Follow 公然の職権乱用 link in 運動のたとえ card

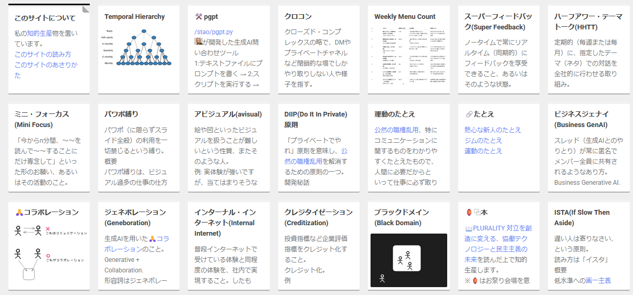[x=396, y=130]
